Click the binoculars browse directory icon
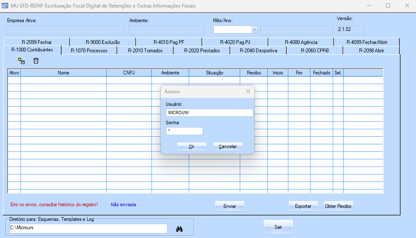The height and width of the screenshot is (238, 416). tap(180, 229)
